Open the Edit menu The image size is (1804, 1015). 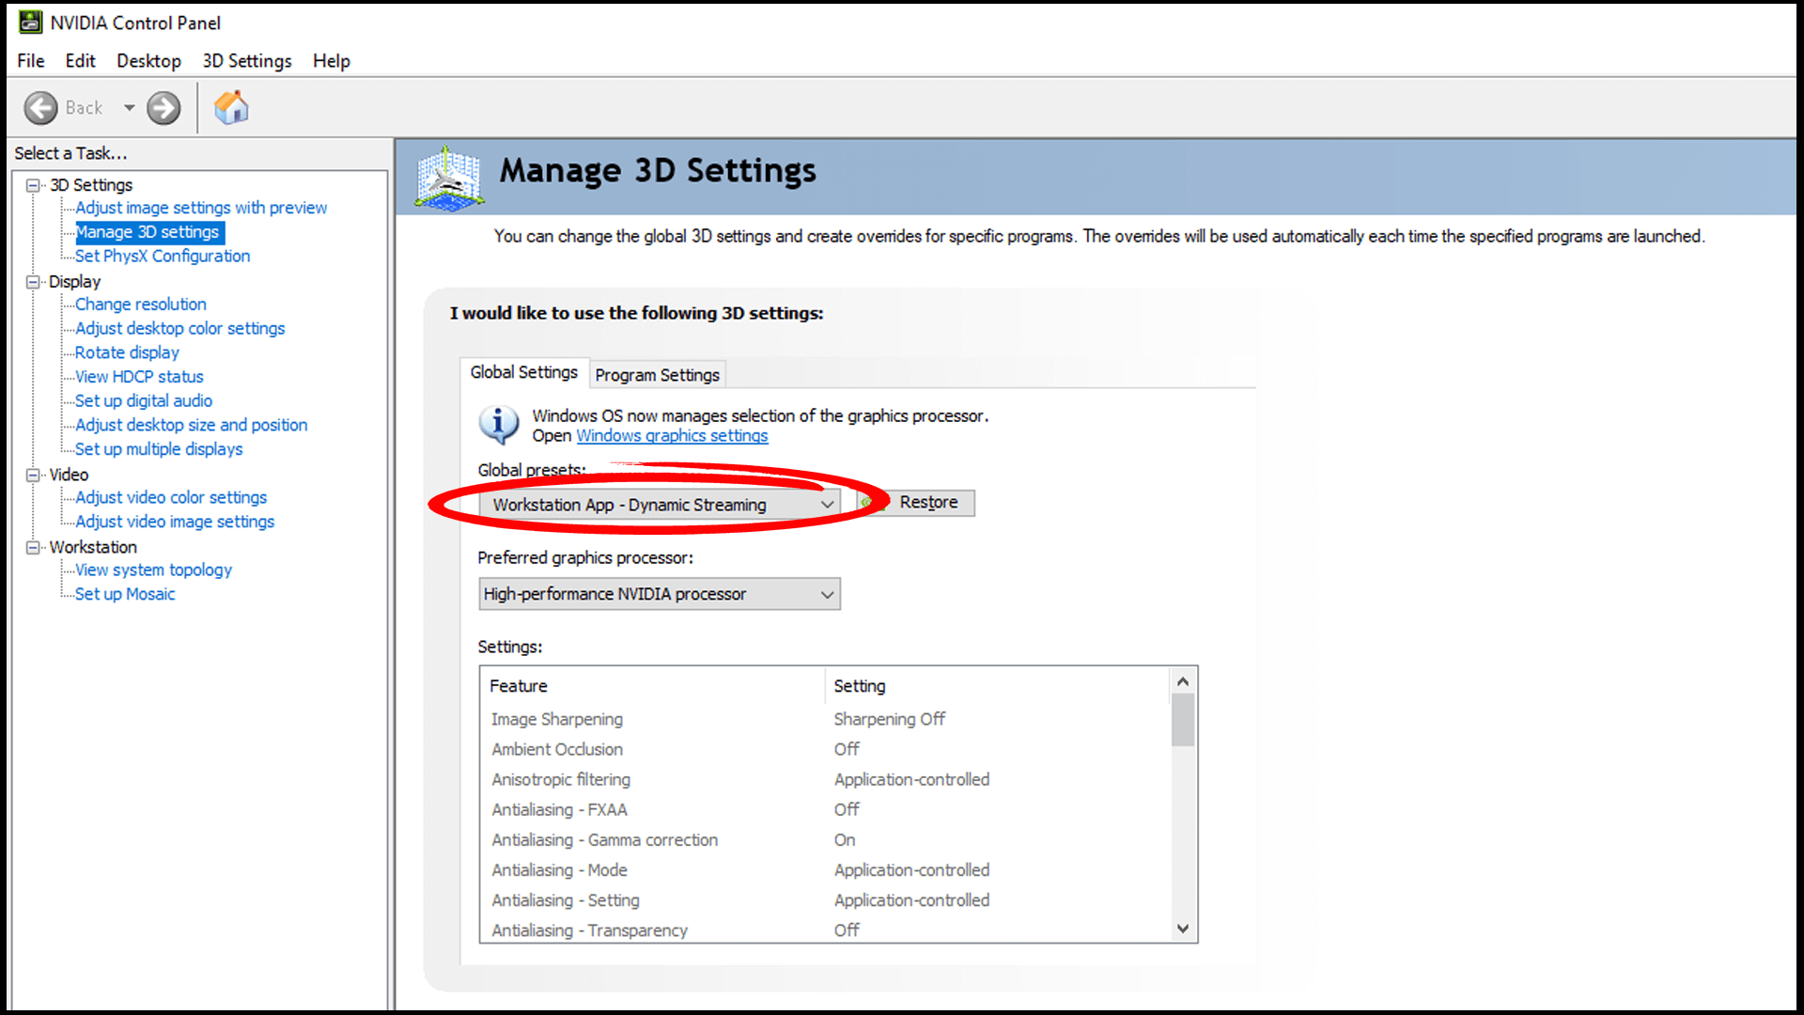pos(80,61)
